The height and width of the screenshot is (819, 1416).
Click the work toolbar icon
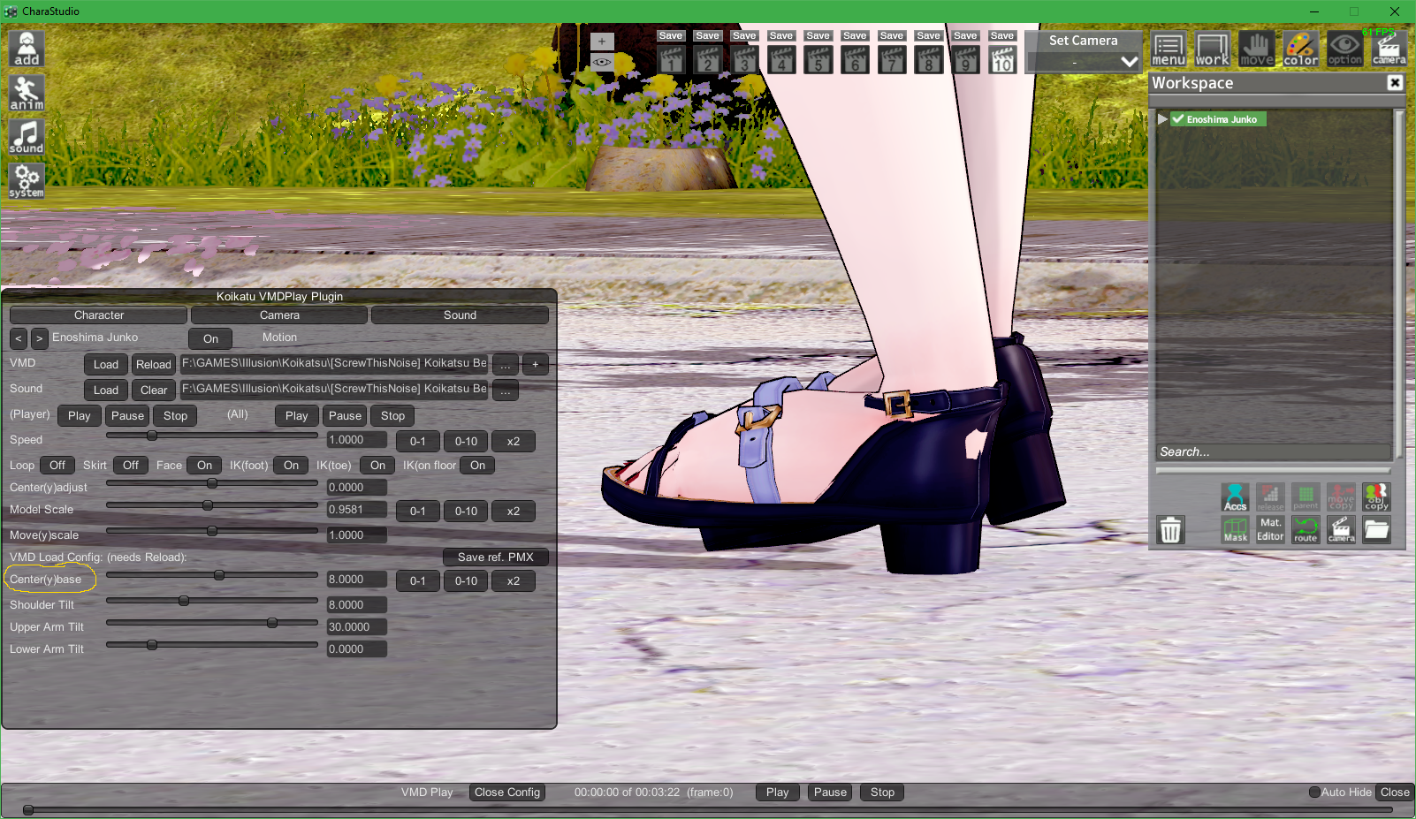pyautogui.click(x=1213, y=49)
